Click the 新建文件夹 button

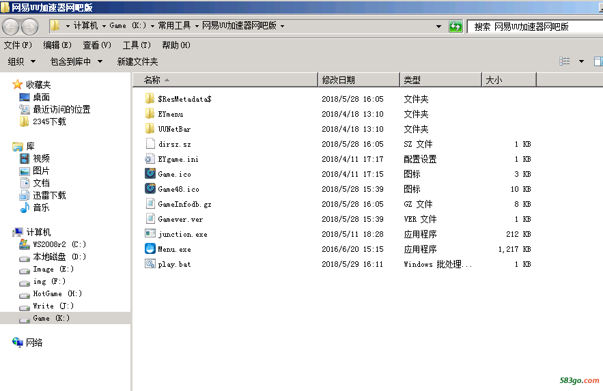(137, 61)
